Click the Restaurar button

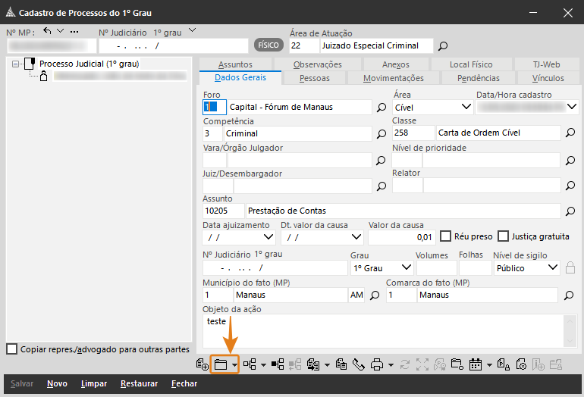pos(139,383)
